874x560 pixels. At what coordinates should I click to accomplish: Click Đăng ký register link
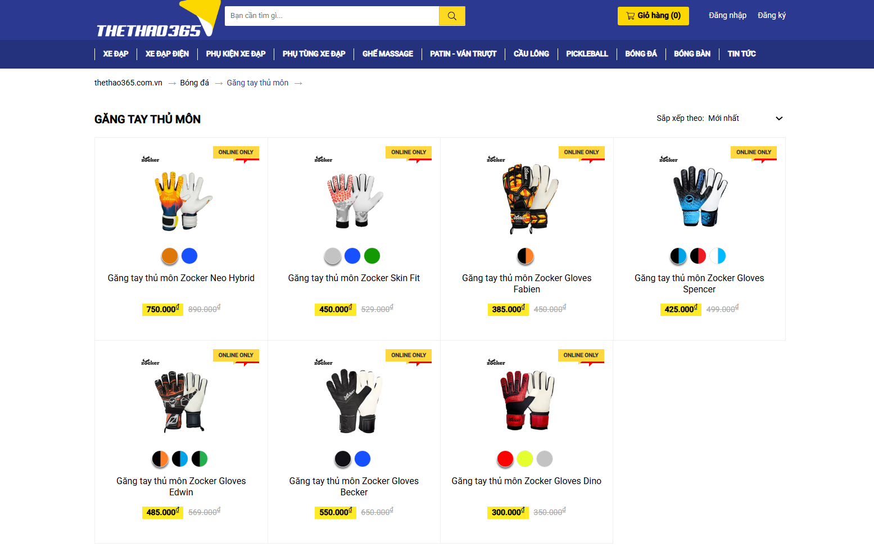coord(772,16)
